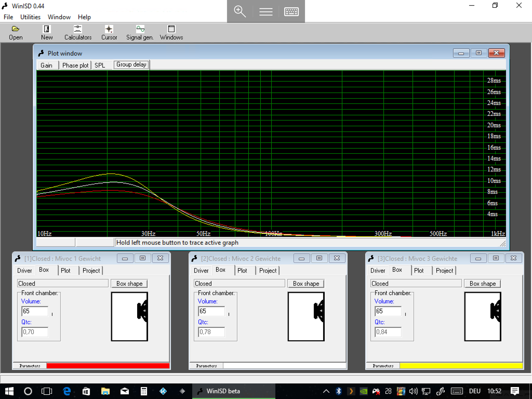Click red plot color bar in window 1

[108, 366]
